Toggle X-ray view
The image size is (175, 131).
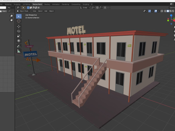click(162, 11)
